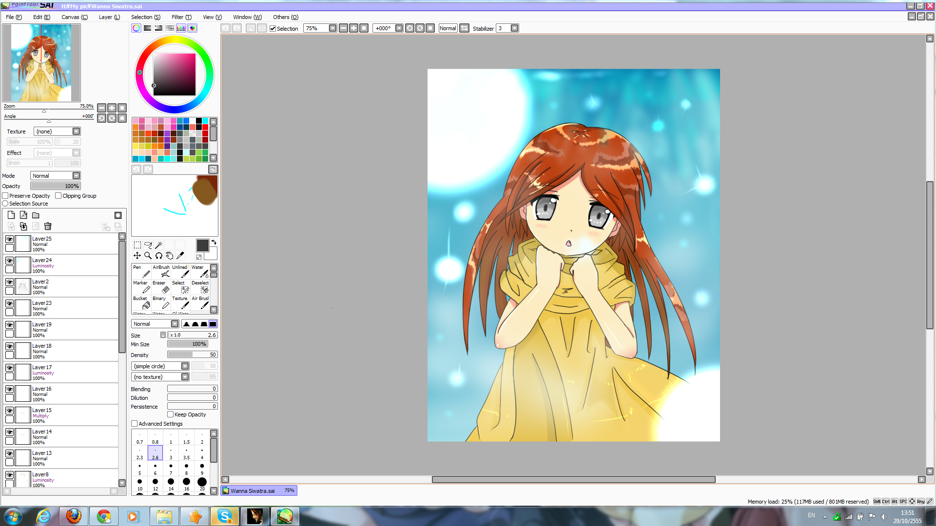936x526 pixels.
Task: Select the Eraser tool
Action: (x=161, y=286)
